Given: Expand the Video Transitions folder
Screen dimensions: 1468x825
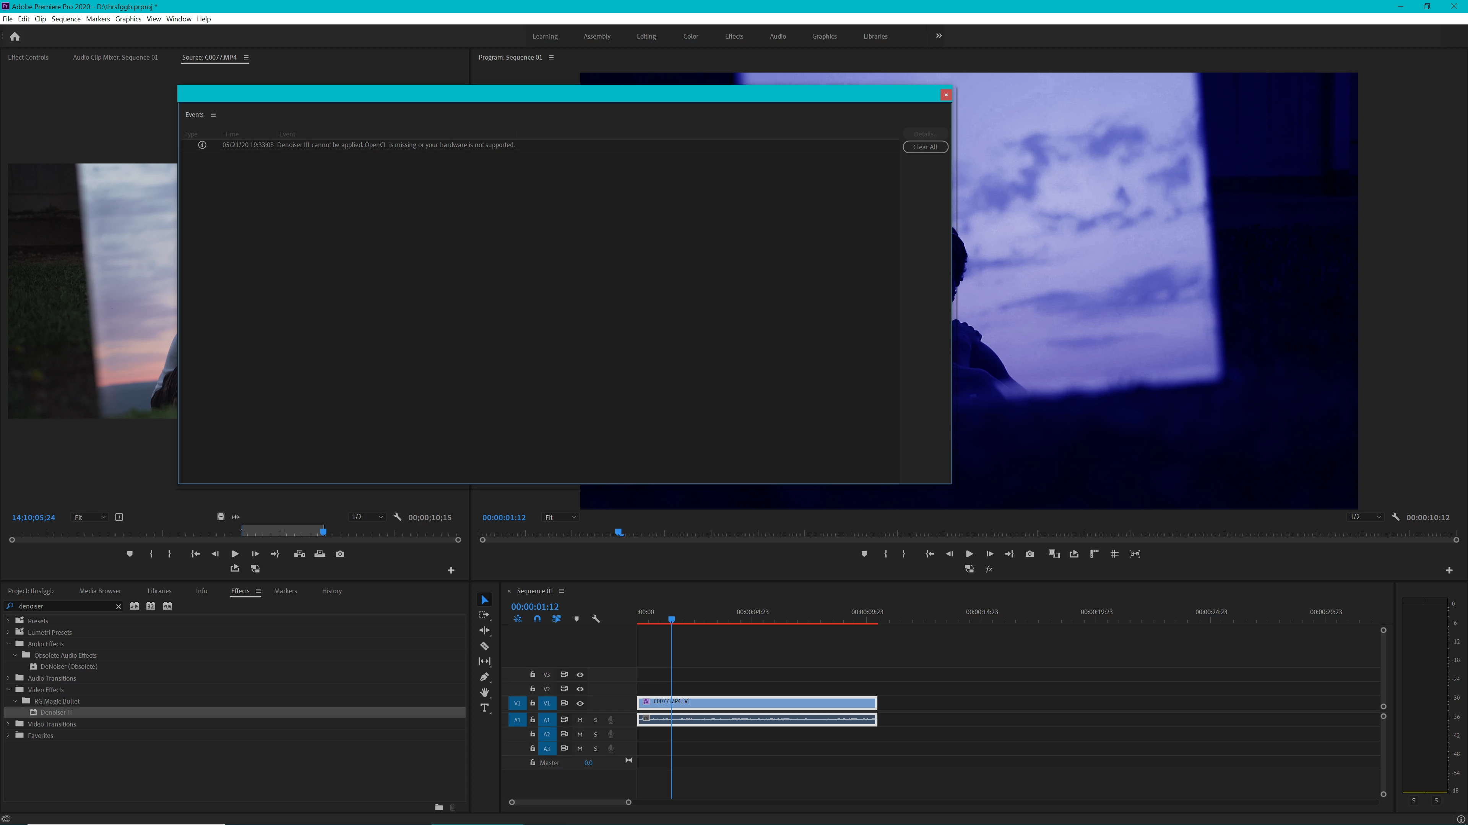Looking at the screenshot, I should 8,724.
